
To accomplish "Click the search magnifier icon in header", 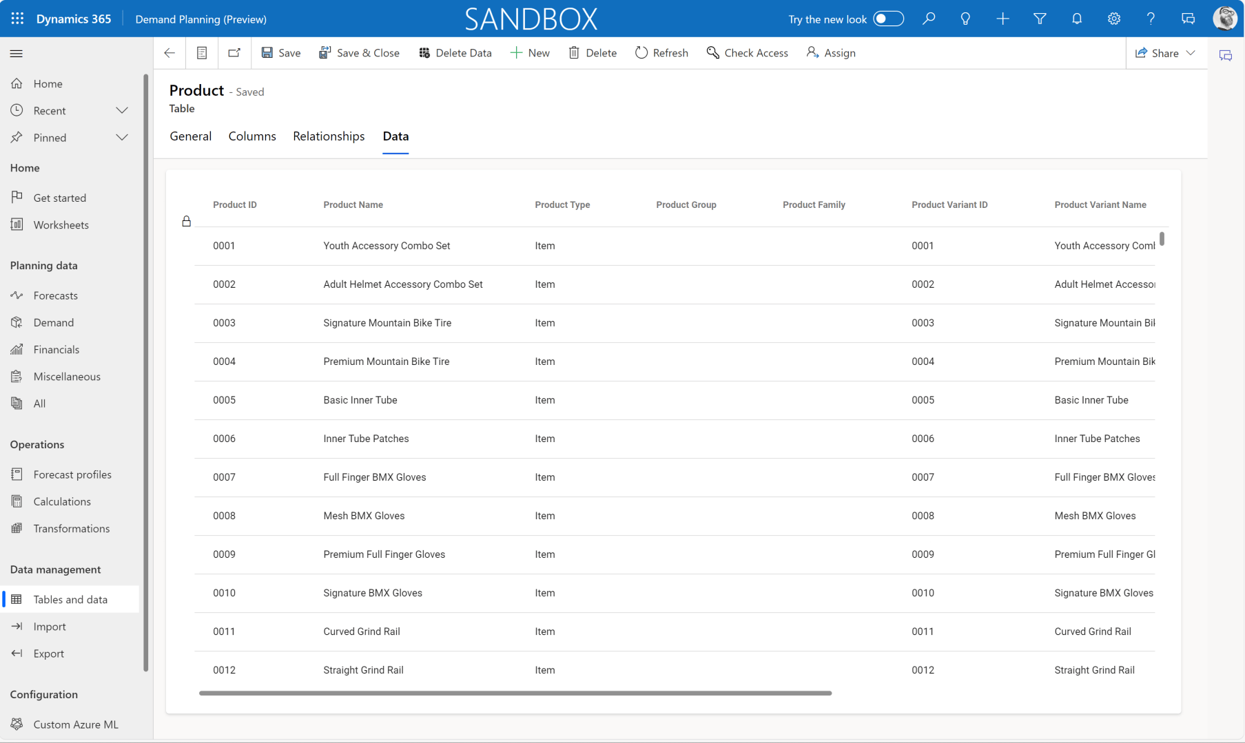I will point(929,19).
